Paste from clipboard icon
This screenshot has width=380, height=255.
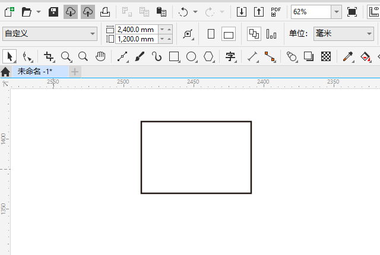pyautogui.click(x=161, y=12)
